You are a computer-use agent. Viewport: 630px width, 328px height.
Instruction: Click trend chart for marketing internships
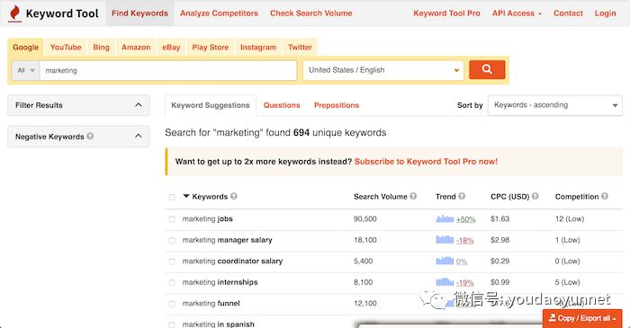[x=445, y=282]
